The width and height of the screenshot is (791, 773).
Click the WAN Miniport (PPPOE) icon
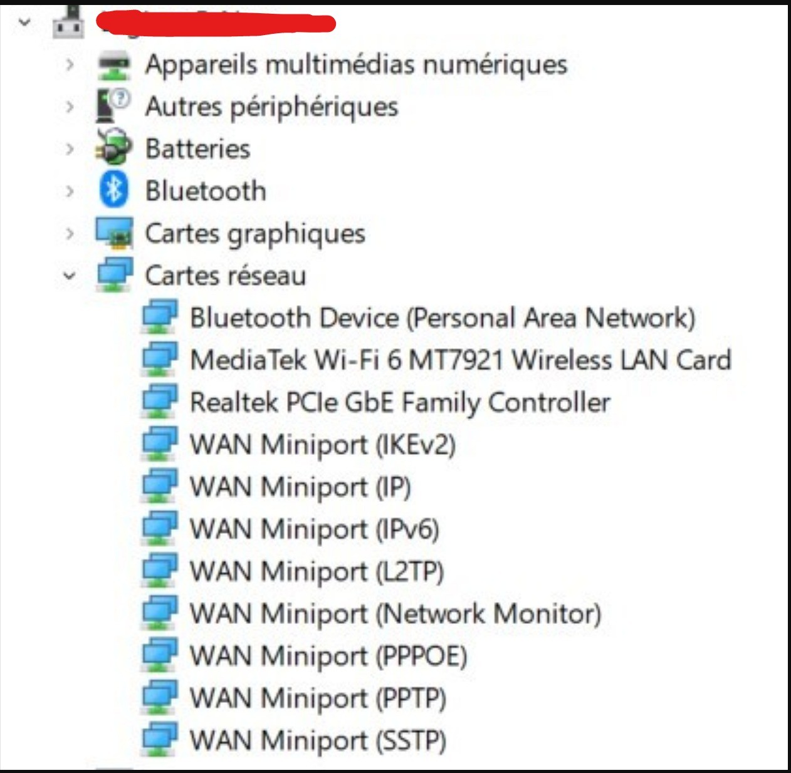(x=159, y=655)
